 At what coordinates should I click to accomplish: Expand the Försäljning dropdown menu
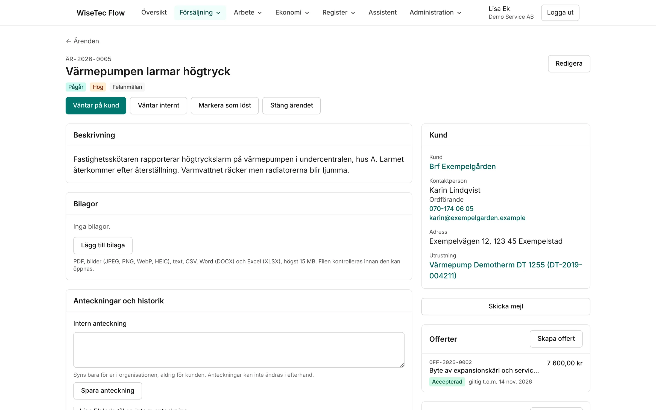pos(200,13)
